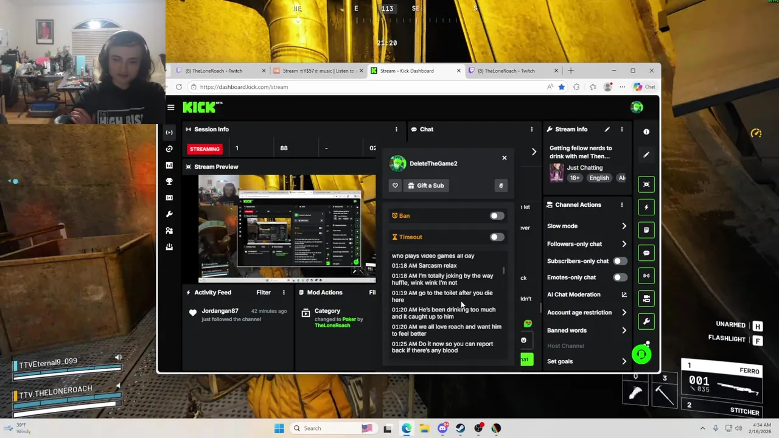Click the Stream Preview thumbnail
This screenshot has width=779, height=438.
287,229
